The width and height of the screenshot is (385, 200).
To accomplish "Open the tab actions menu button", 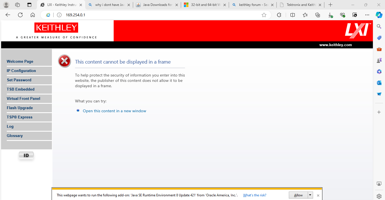I will [29, 5].
